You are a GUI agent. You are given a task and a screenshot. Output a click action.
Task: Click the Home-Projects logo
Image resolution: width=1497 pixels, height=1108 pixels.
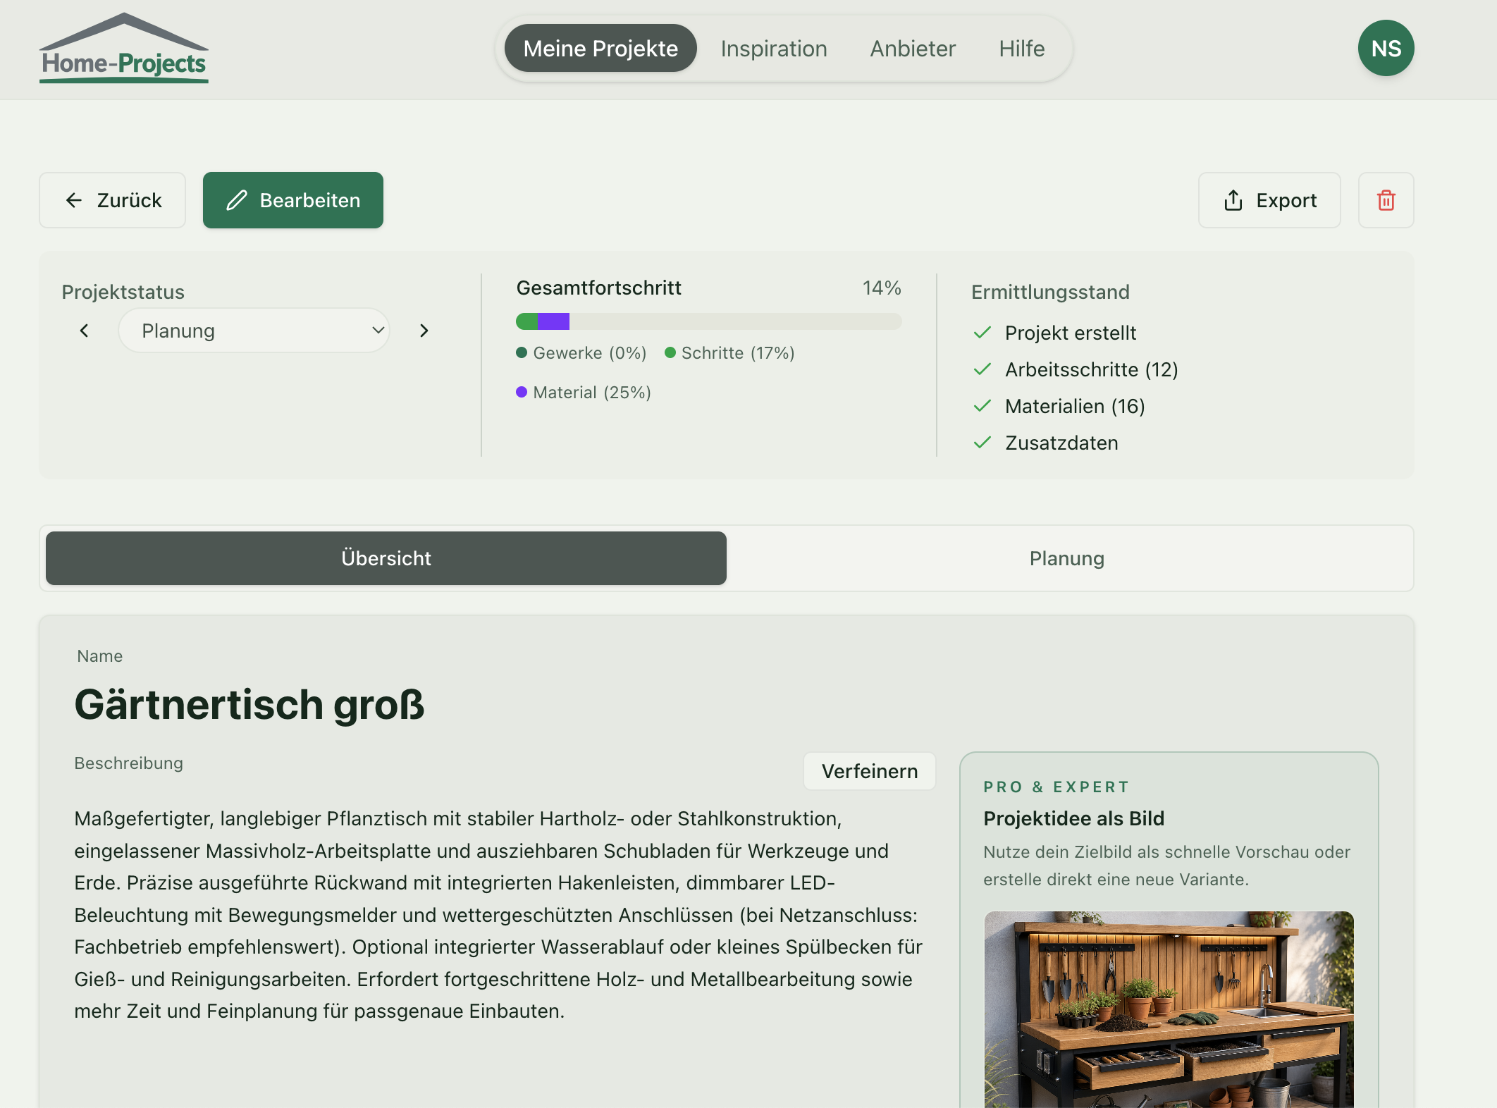(124, 48)
